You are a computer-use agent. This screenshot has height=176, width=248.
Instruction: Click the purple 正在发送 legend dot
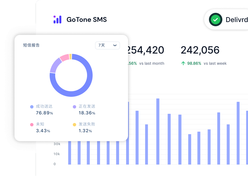click(x=74, y=107)
